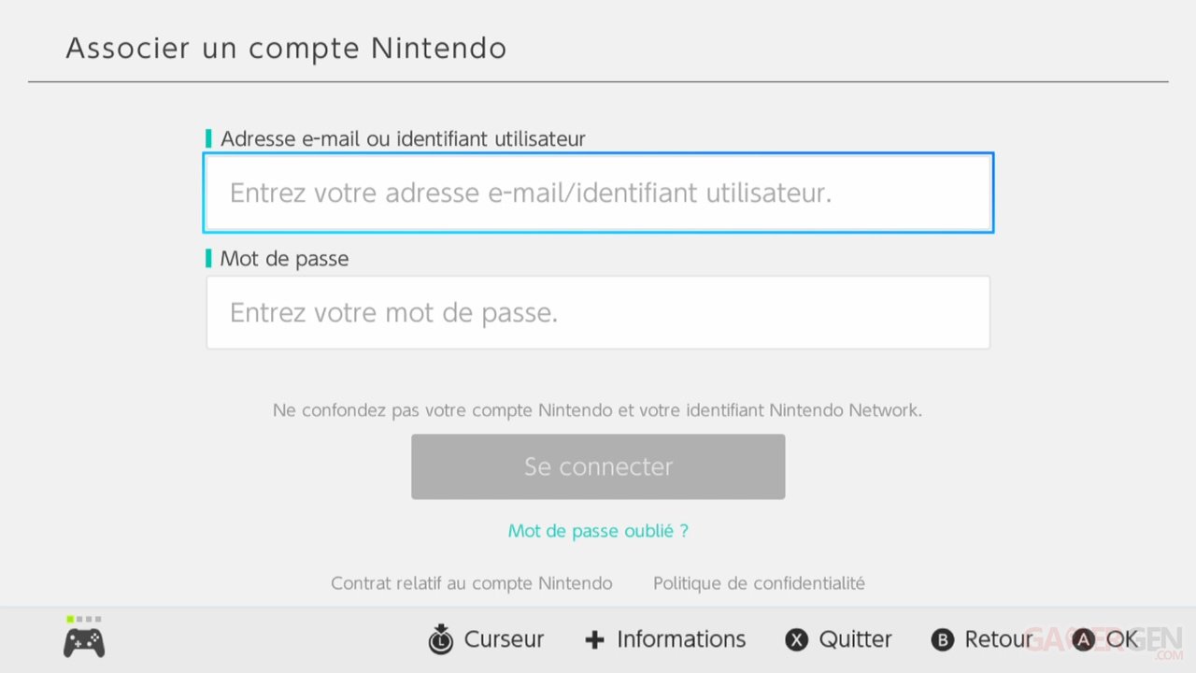Open the Mot de passe oublié link
This screenshot has height=673, width=1196.
(598, 531)
